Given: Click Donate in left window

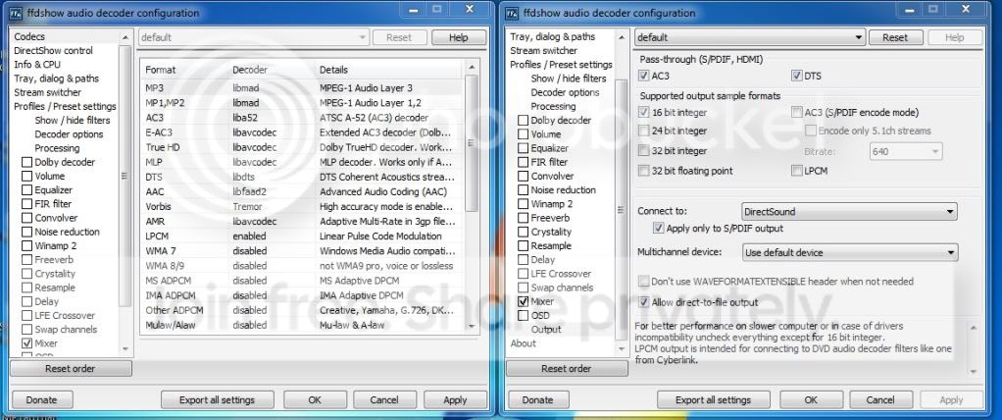Looking at the screenshot, I should coord(41,400).
